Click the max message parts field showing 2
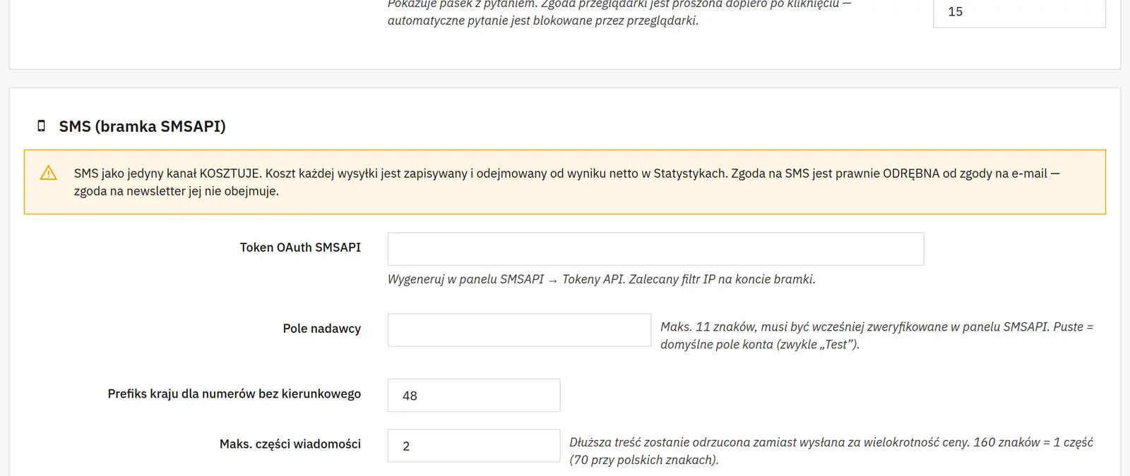This screenshot has width=1130, height=476. tap(474, 446)
